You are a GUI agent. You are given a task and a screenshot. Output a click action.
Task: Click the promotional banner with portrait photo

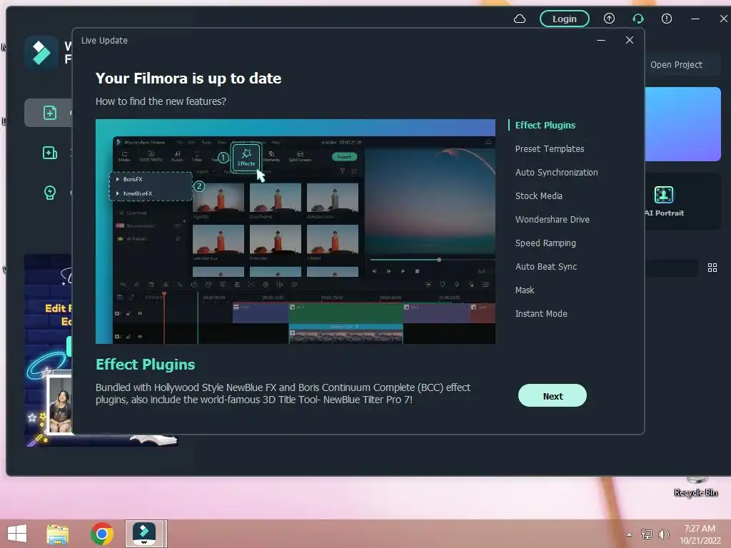pos(49,350)
